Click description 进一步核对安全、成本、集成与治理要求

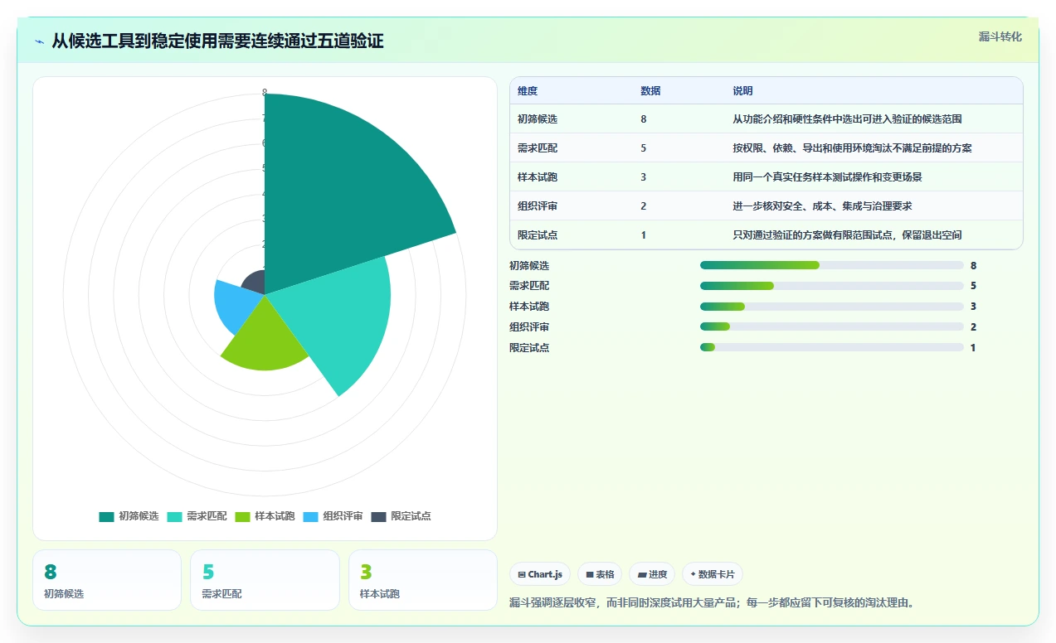tap(822, 206)
